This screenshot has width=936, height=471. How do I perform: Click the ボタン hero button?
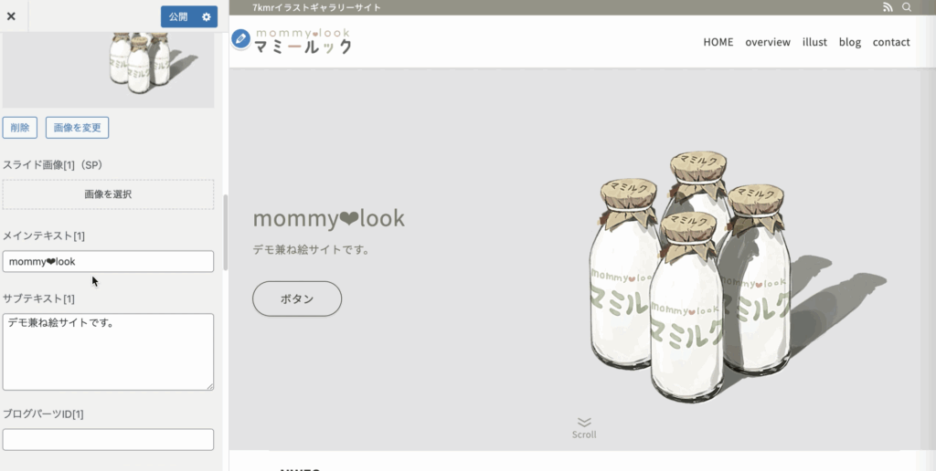(x=297, y=298)
